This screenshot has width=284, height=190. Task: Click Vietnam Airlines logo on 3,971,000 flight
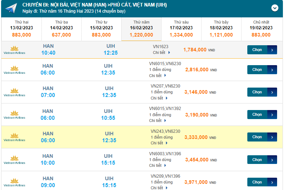(15, 182)
